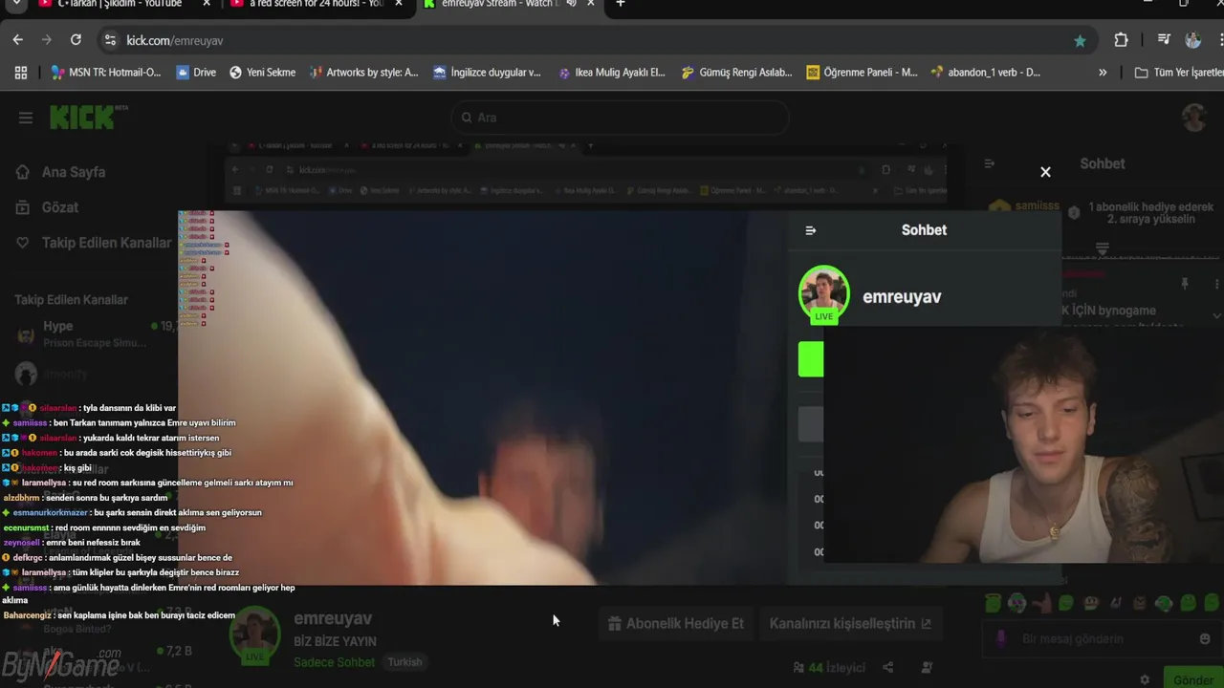The image size is (1224, 688).
Task: Open Takip Edilen Kanallar sidebar item
Action: click(x=94, y=243)
